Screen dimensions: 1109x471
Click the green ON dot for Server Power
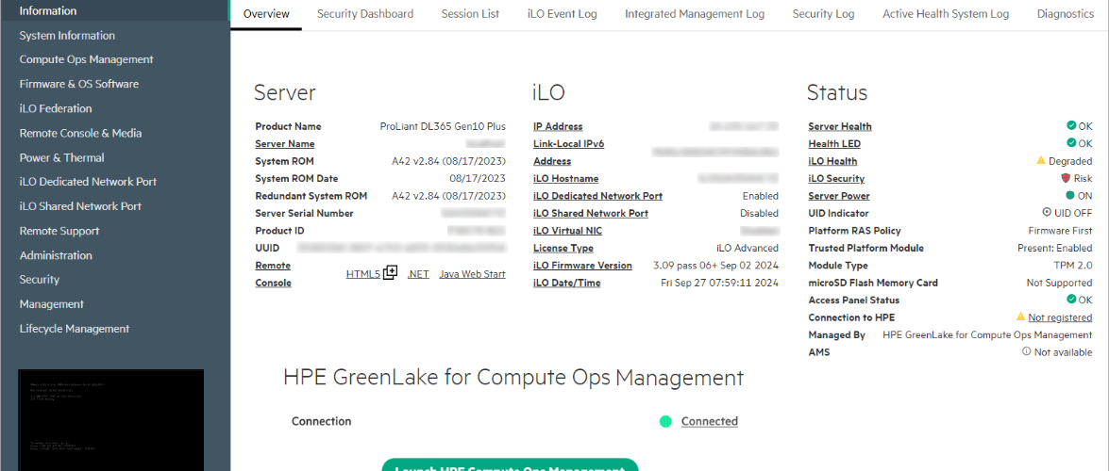click(x=1071, y=196)
